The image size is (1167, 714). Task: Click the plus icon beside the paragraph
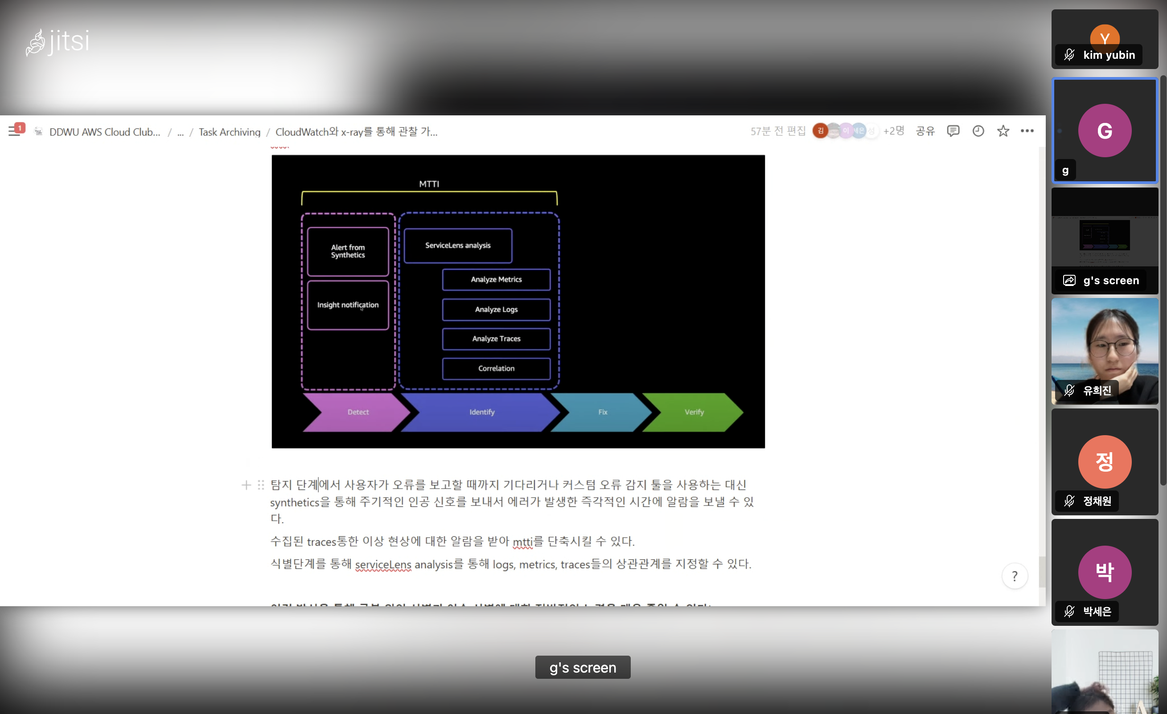(246, 485)
